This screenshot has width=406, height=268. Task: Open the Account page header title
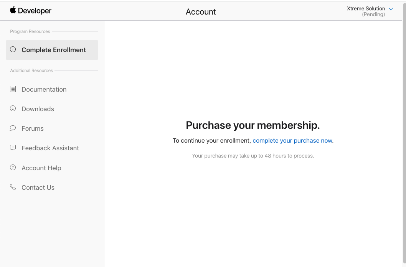[x=200, y=12]
